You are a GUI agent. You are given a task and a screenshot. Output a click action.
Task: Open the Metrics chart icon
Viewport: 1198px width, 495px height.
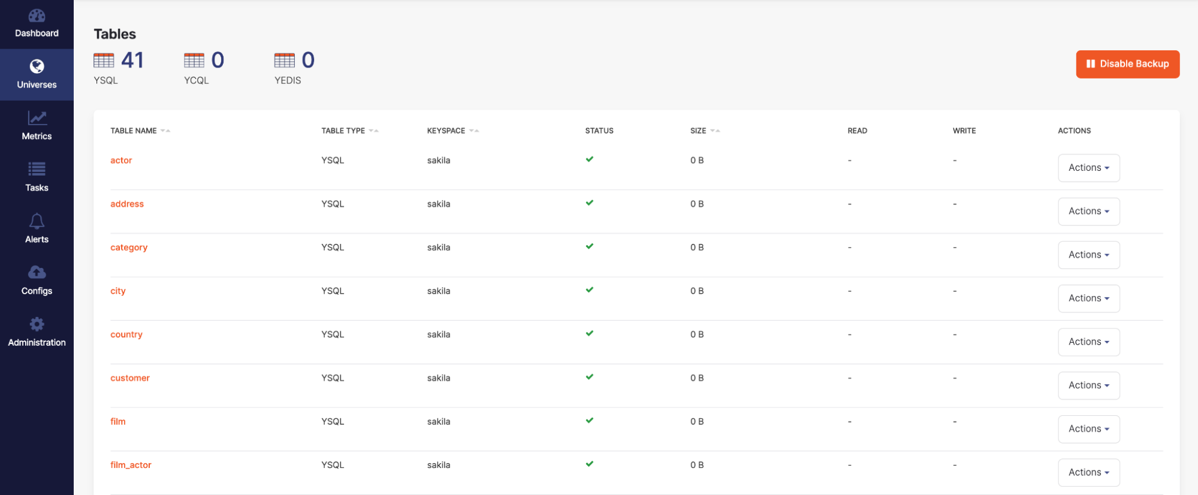(37, 118)
